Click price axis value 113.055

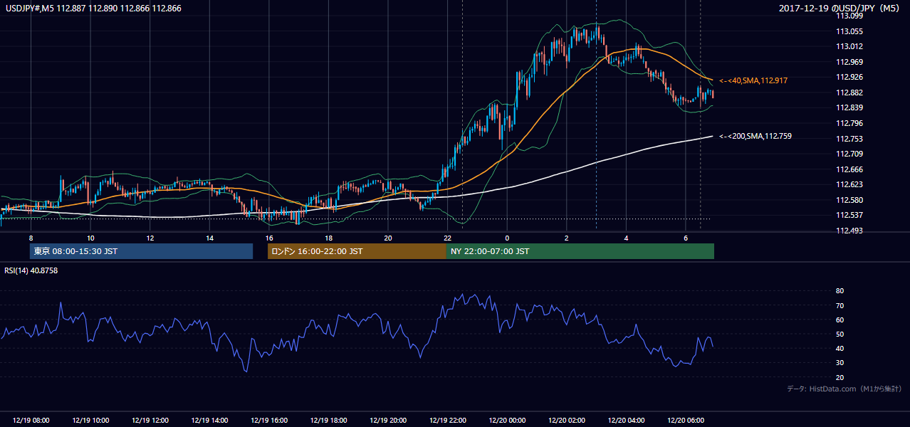(x=849, y=31)
